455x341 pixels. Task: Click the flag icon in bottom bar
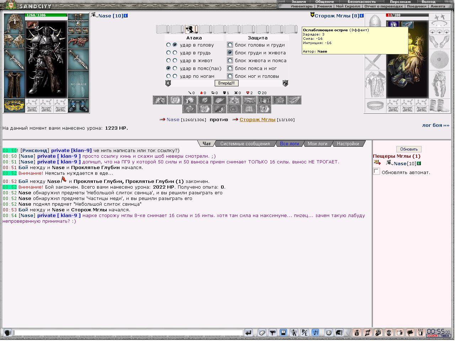coord(410,333)
